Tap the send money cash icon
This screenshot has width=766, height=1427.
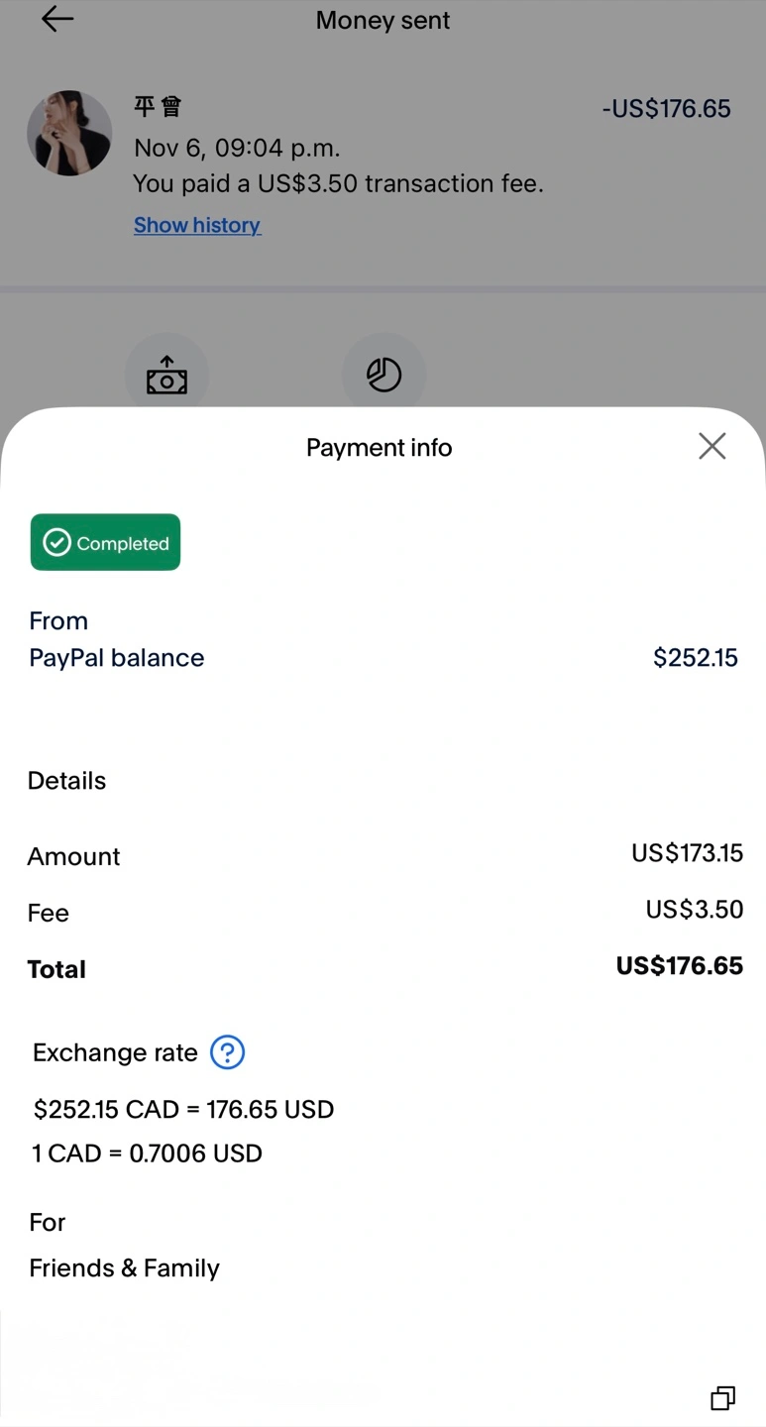click(166, 376)
